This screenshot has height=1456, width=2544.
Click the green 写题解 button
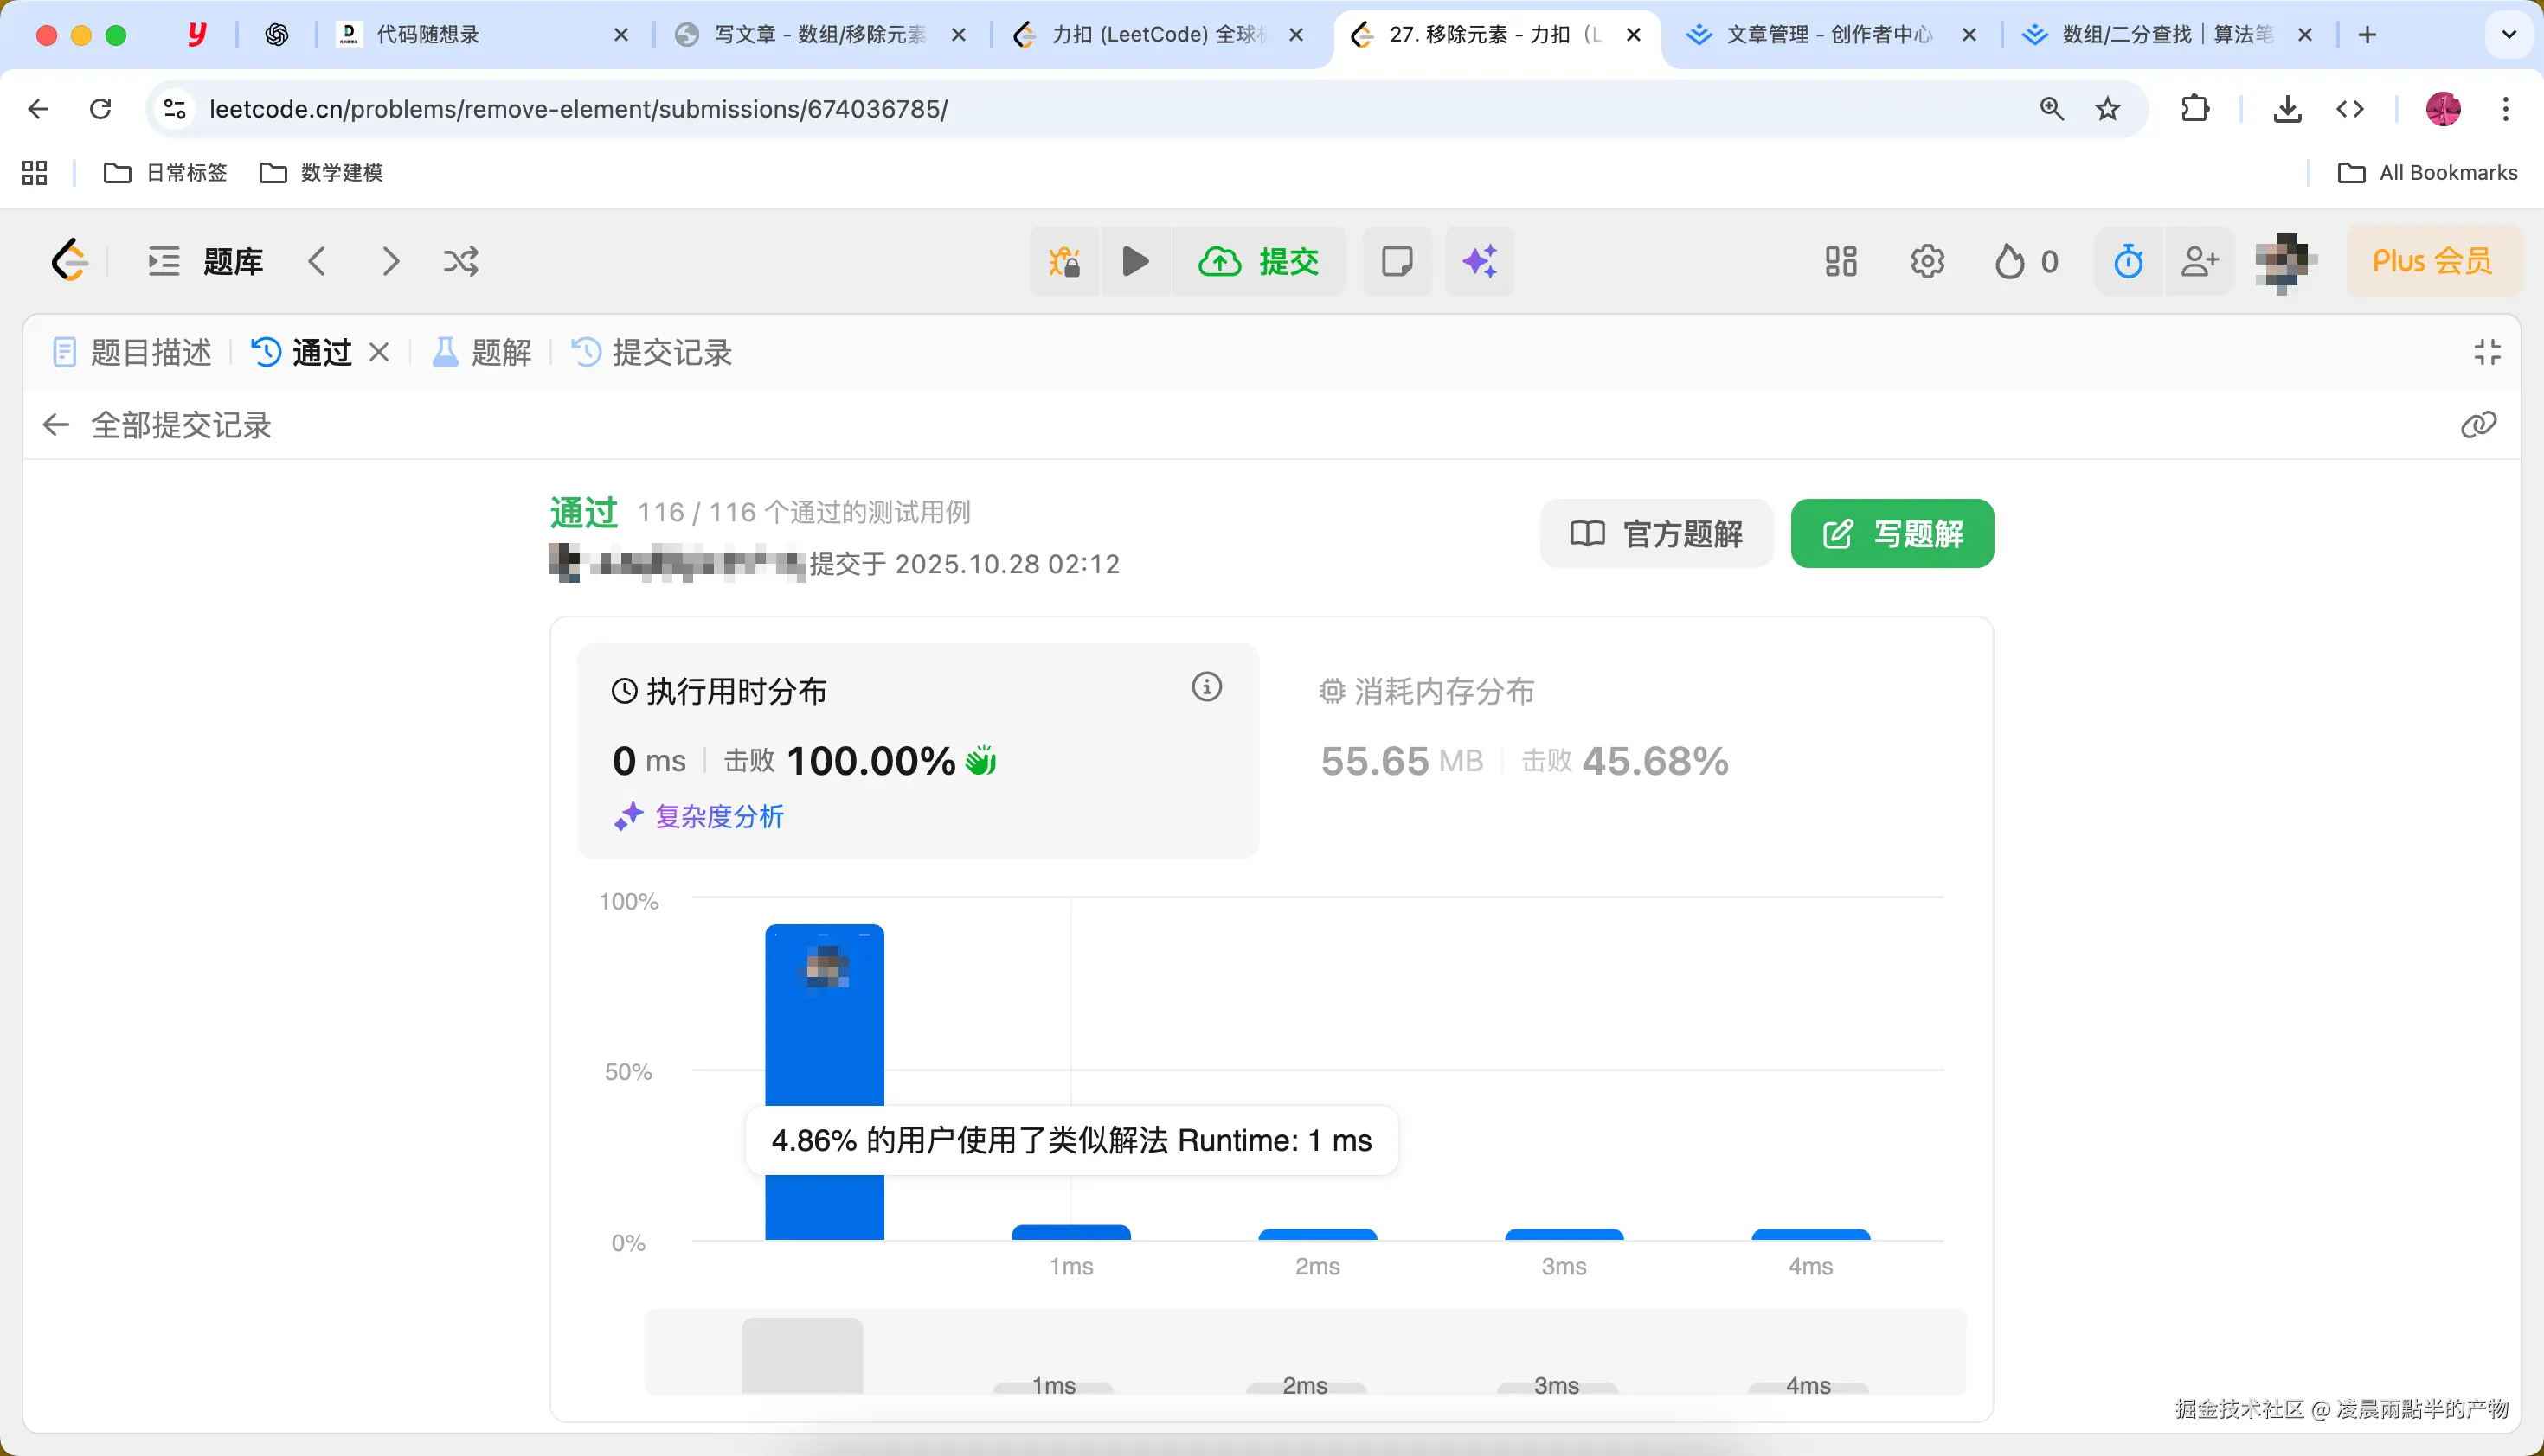[x=1892, y=534]
